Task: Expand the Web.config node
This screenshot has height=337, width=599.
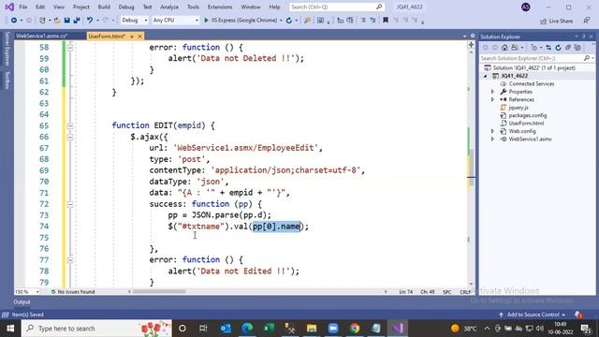Action: [x=493, y=131]
